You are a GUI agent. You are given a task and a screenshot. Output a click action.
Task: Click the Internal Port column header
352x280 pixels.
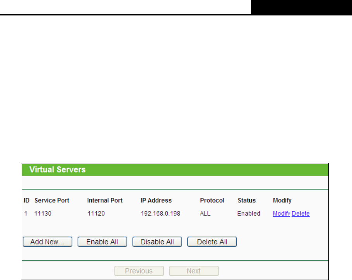click(x=105, y=200)
